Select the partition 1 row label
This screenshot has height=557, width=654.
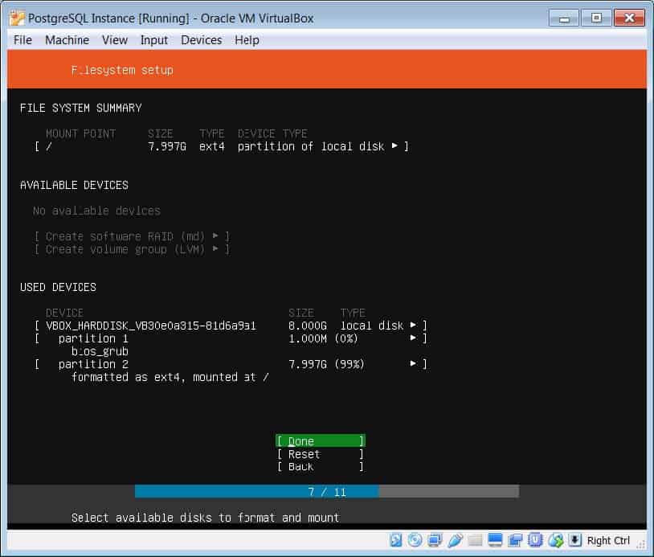click(x=93, y=338)
